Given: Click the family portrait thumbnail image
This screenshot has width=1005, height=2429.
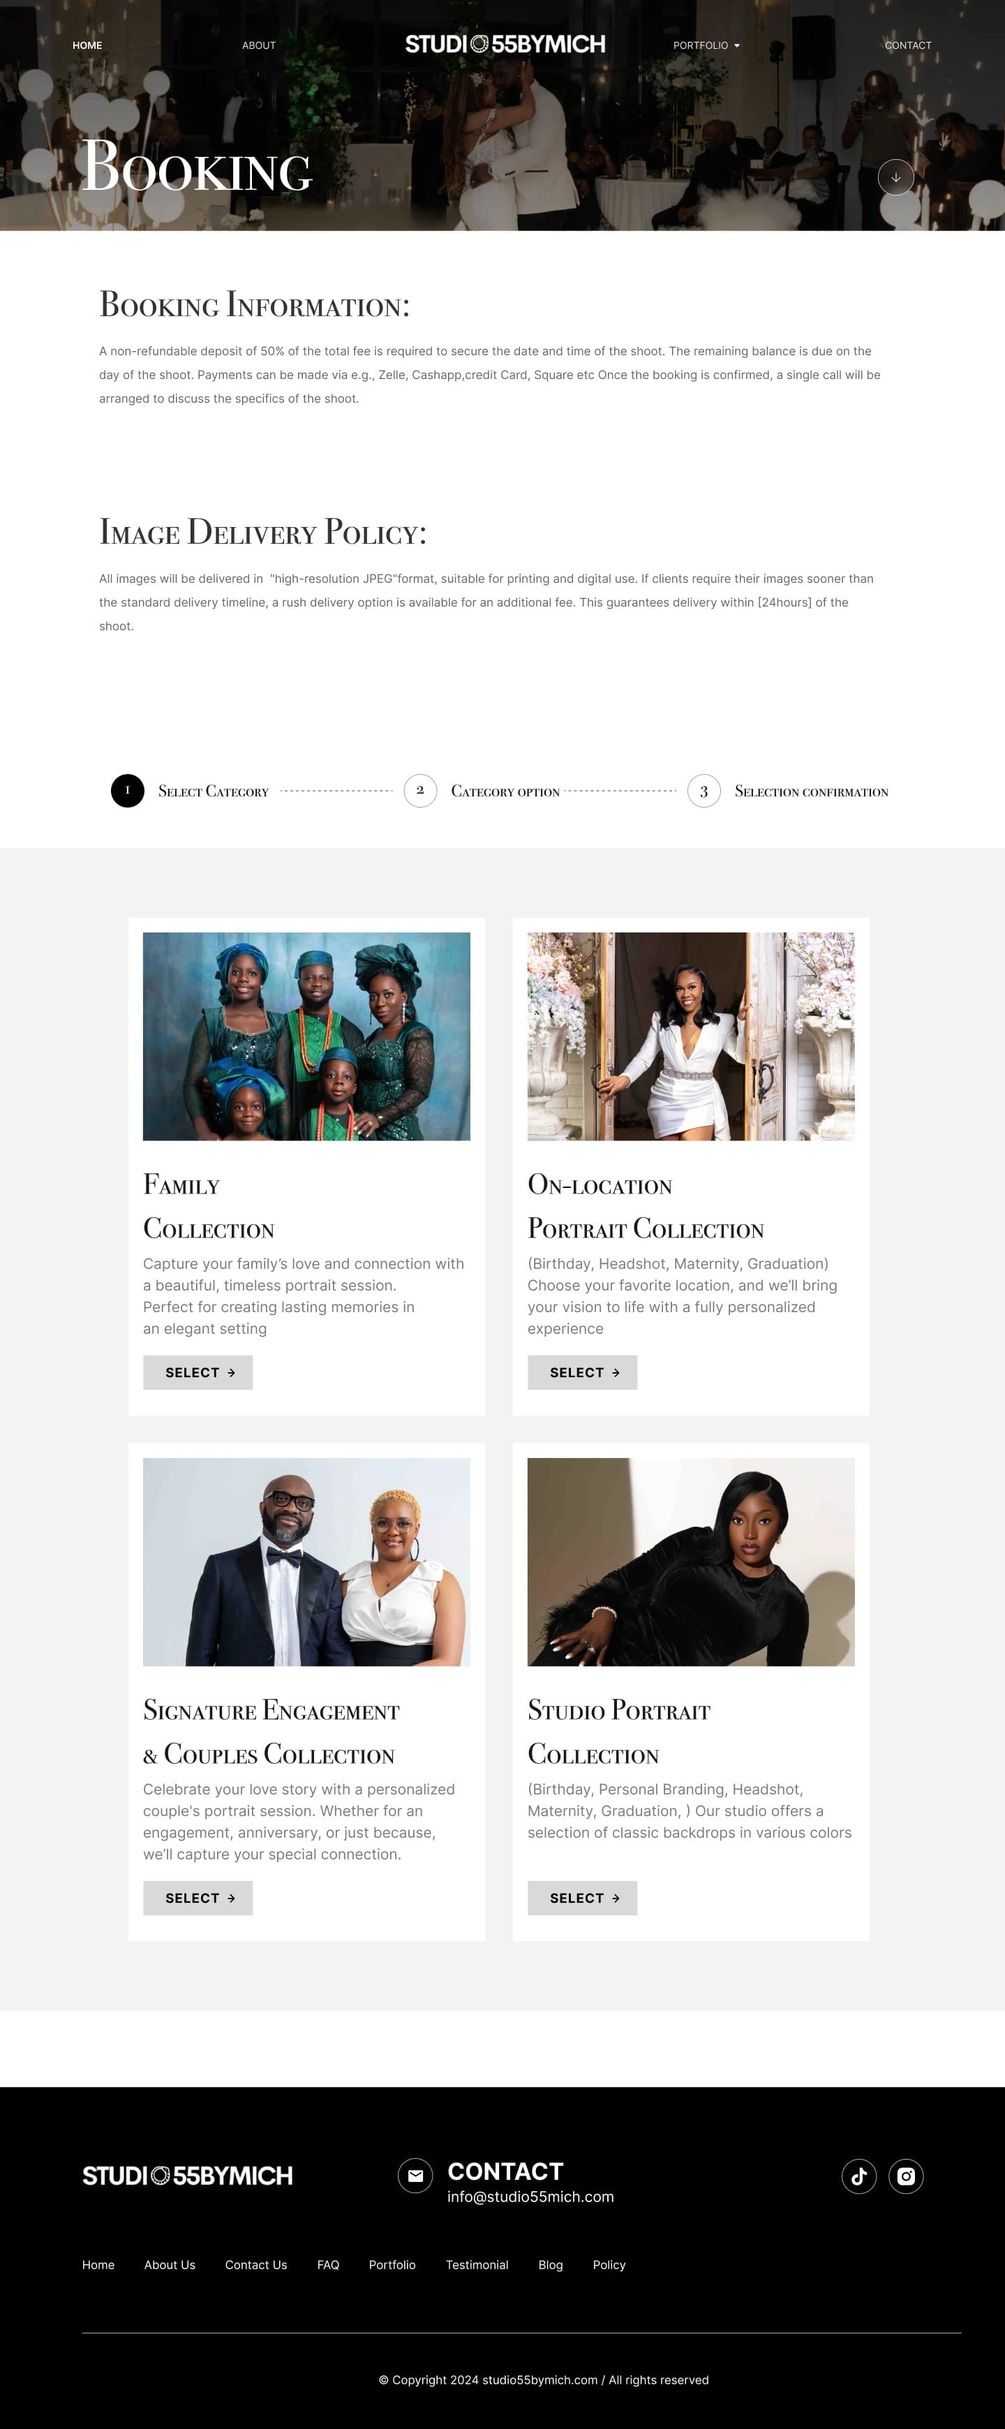Looking at the screenshot, I should tap(306, 1037).
